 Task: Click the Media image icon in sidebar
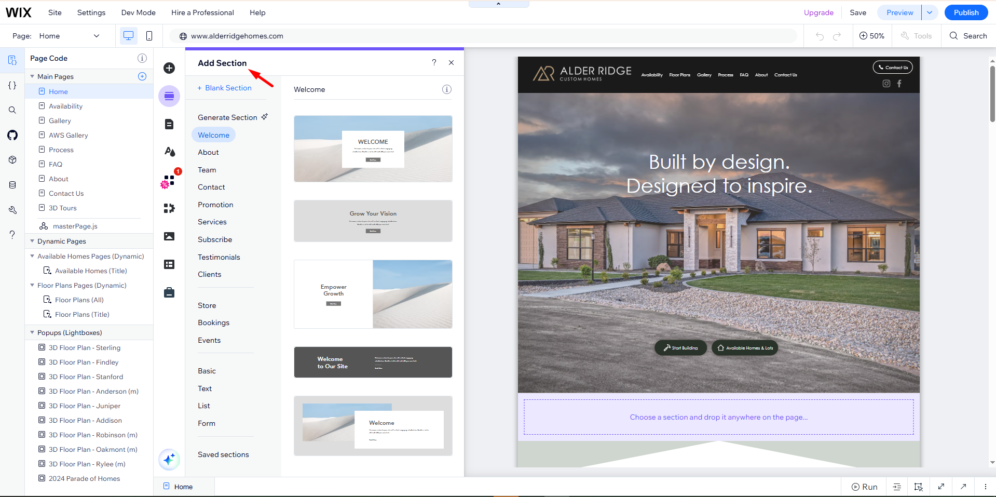click(x=169, y=236)
